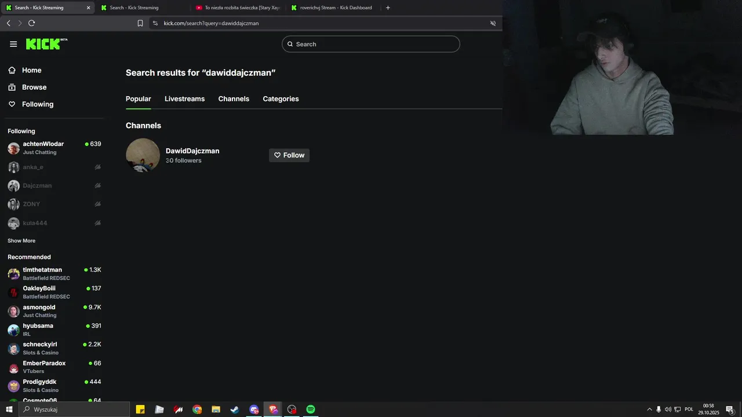Click the POL language indicator in tray

click(689, 409)
